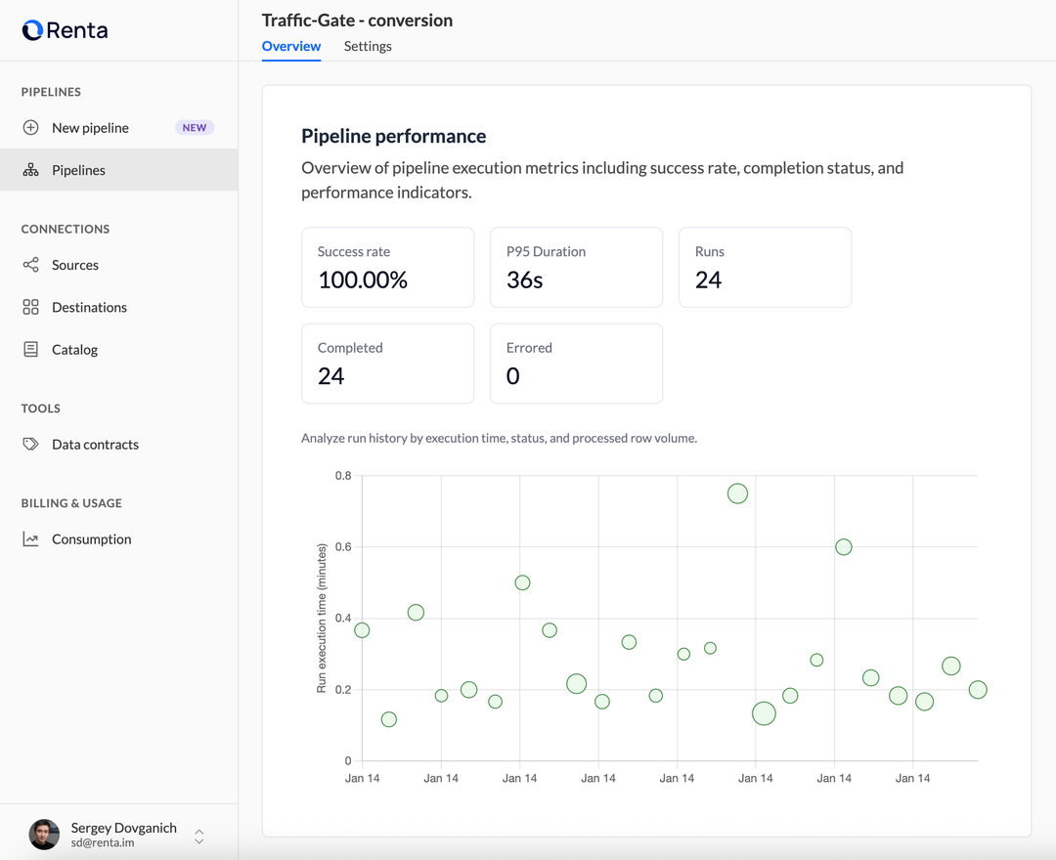Screen dimensions: 1056x860
Task: Open New pipeline from the sidebar
Action: pos(90,128)
